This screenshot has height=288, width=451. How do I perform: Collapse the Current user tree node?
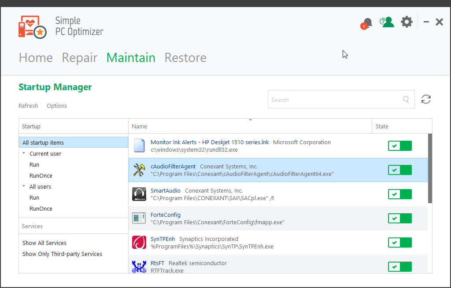pyautogui.click(x=24, y=153)
